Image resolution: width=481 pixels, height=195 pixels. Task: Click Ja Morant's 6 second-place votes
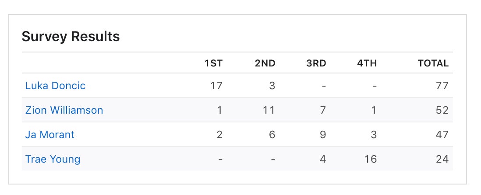[x=272, y=134]
